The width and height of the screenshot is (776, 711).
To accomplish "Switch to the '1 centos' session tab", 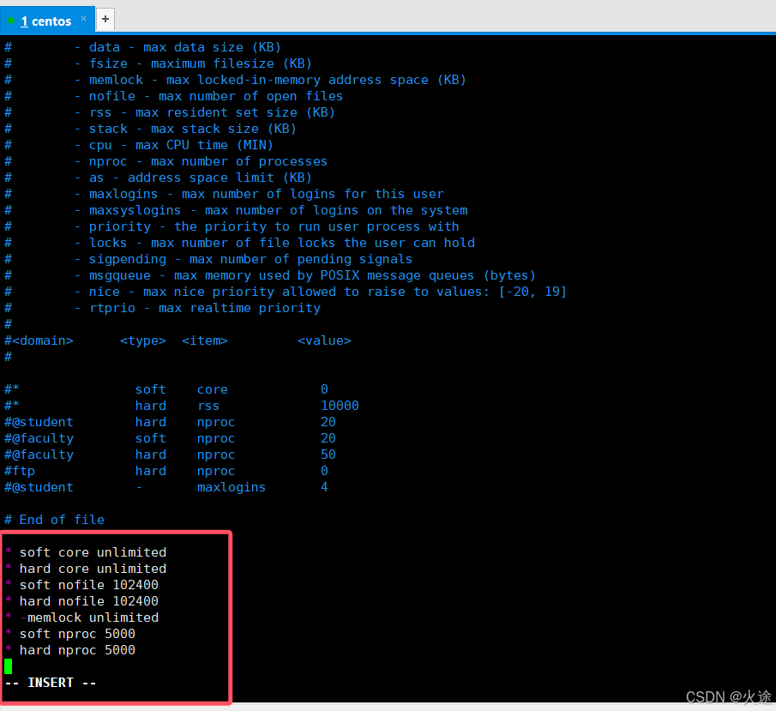I will (x=47, y=20).
